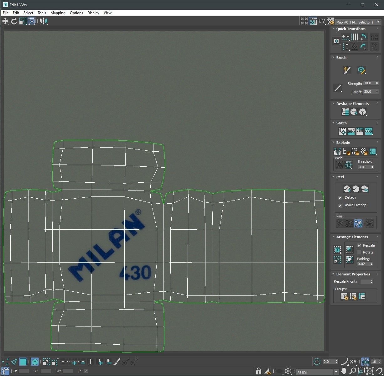This screenshot has width=384, height=376.
Task: Open the Select menu
Action: pyautogui.click(x=28, y=13)
